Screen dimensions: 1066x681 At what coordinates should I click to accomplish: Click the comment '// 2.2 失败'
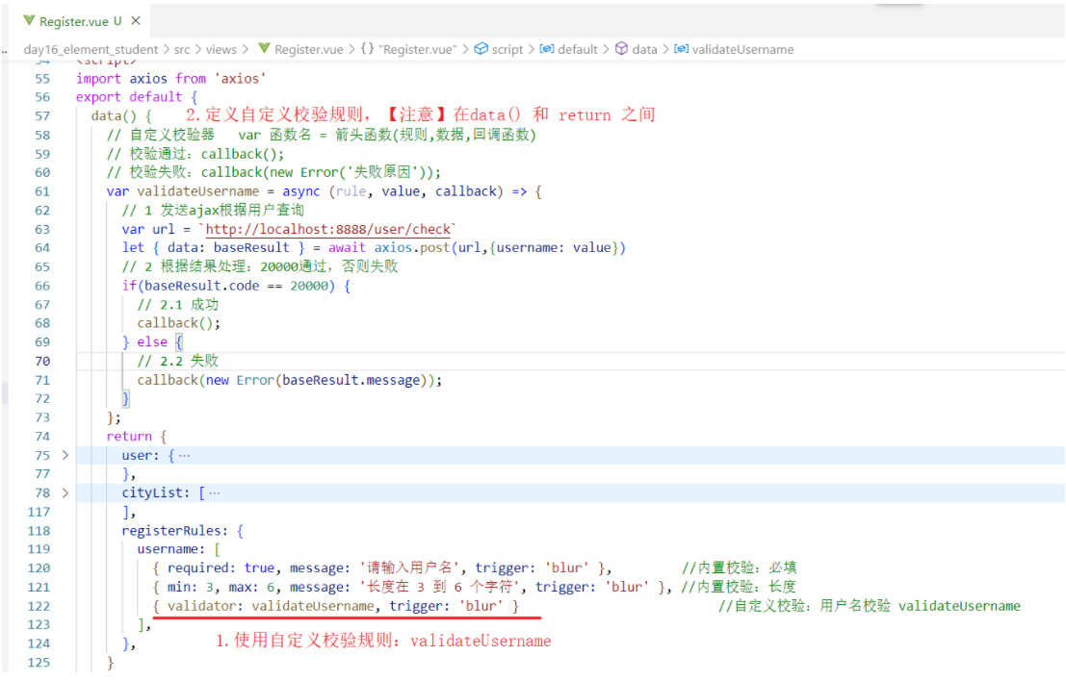click(177, 362)
